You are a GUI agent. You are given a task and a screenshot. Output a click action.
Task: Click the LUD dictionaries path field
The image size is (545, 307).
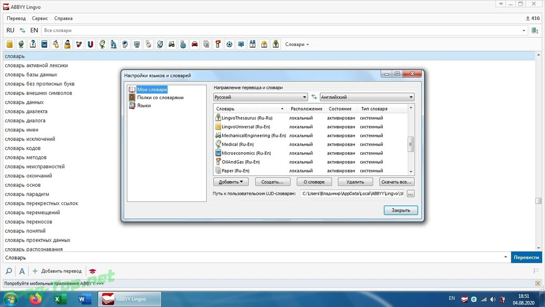[x=352, y=194]
